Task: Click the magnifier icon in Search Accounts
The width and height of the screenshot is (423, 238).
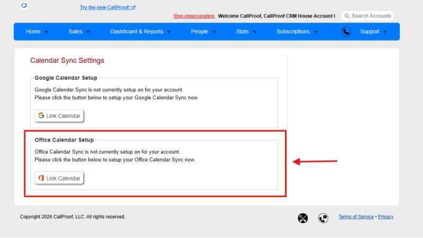Action: click(x=347, y=16)
